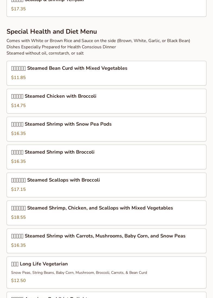Viewport: 213px width, 298px height.
Task: Click the Long Life Vegetarian ingredients description
Action: [x=79, y=272]
